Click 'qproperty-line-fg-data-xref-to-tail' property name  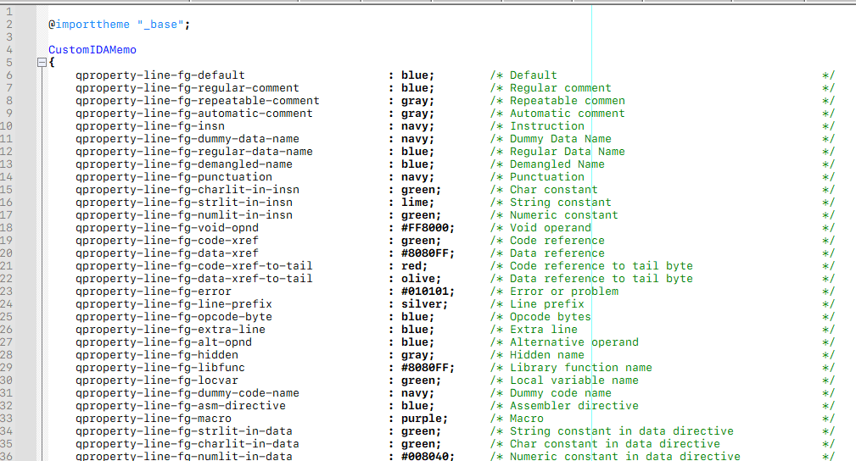point(194,279)
